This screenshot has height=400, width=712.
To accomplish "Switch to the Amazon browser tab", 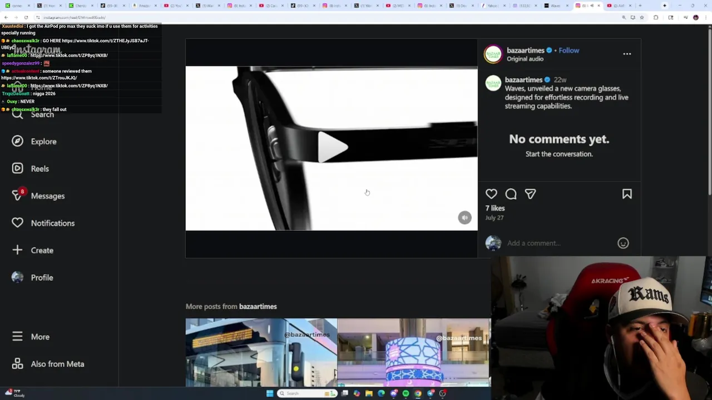I will [x=144, y=6].
